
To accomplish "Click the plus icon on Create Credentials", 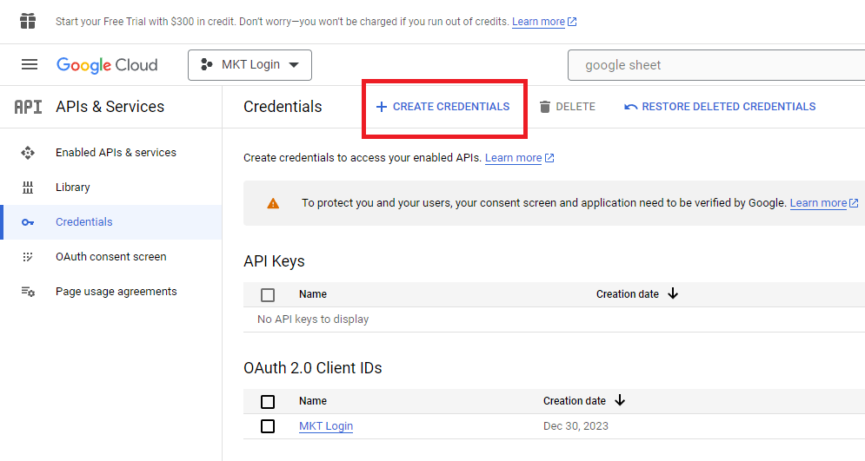I will [x=381, y=107].
